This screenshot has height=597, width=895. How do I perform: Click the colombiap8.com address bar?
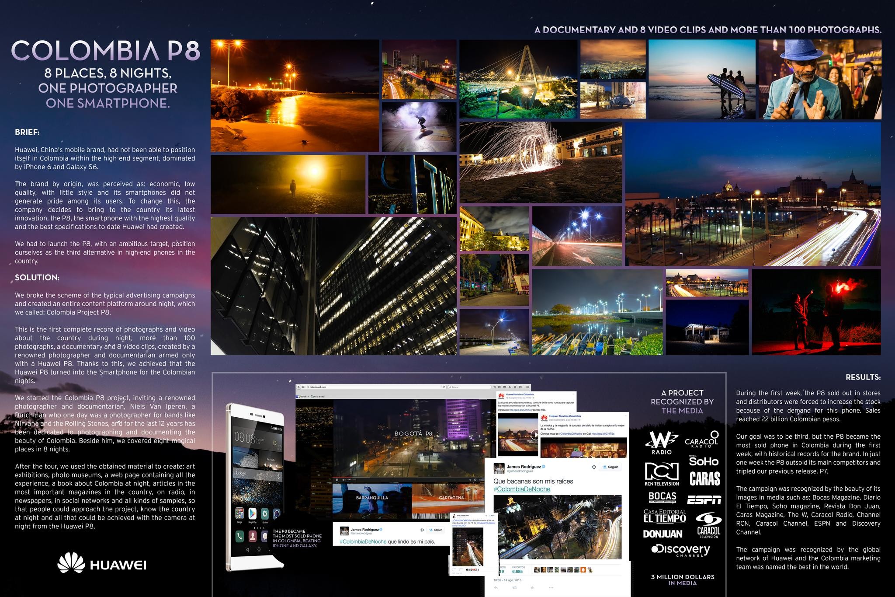[x=318, y=387]
